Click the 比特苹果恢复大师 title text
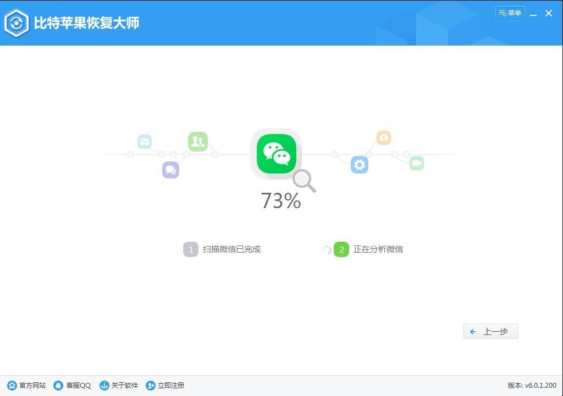The height and width of the screenshot is (396, 563). click(x=86, y=23)
